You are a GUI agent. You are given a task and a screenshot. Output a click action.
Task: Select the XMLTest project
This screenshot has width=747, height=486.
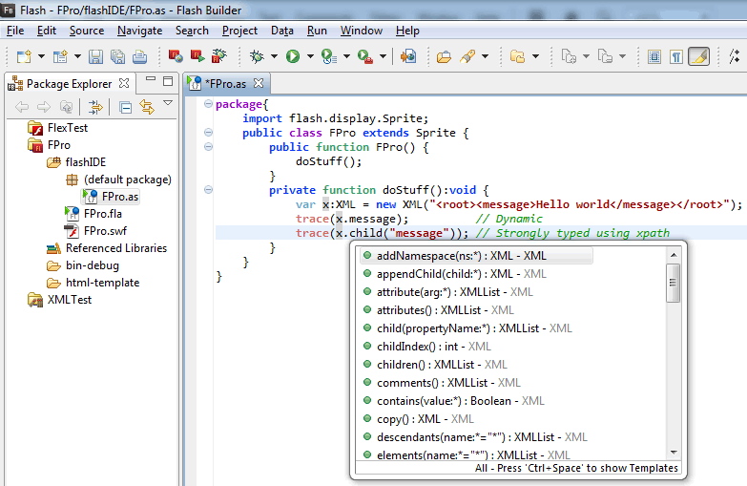click(69, 300)
